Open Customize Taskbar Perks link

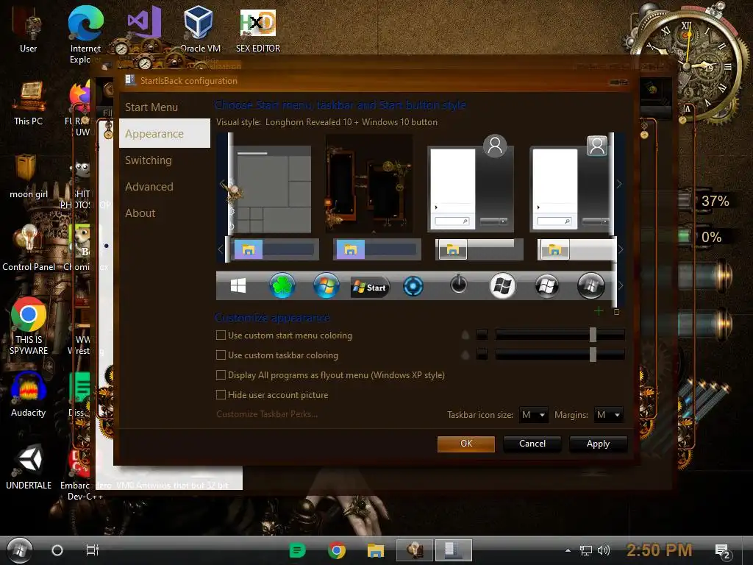coord(267,414)
